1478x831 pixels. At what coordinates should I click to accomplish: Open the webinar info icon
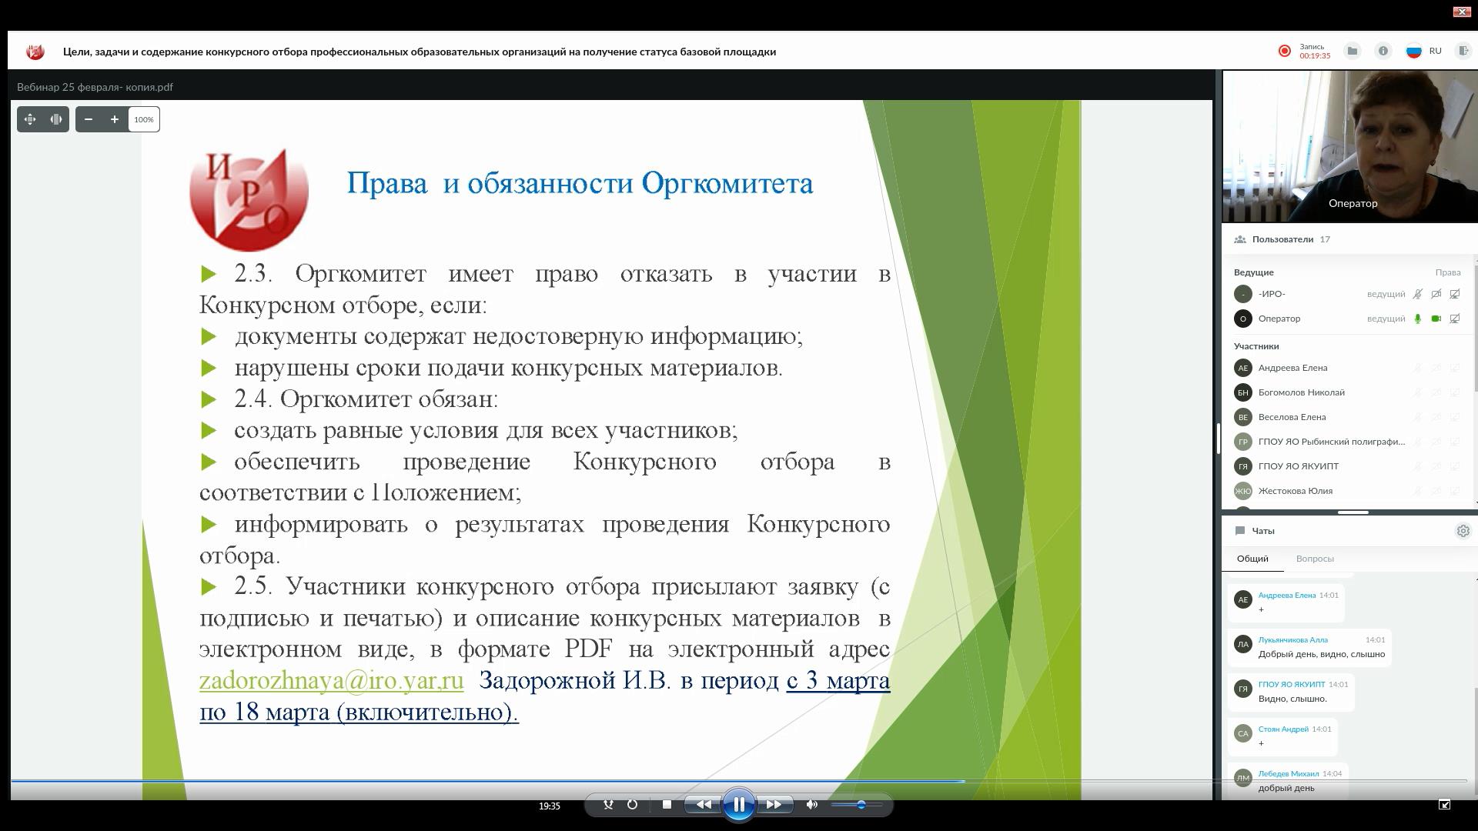pyautogui.click(x=1383, y=51)
